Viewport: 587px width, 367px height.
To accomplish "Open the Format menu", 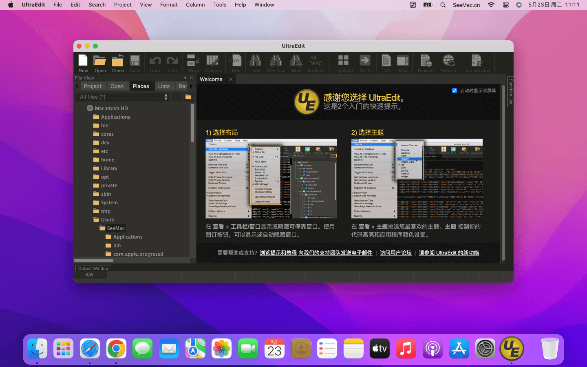I will [169, 5].
